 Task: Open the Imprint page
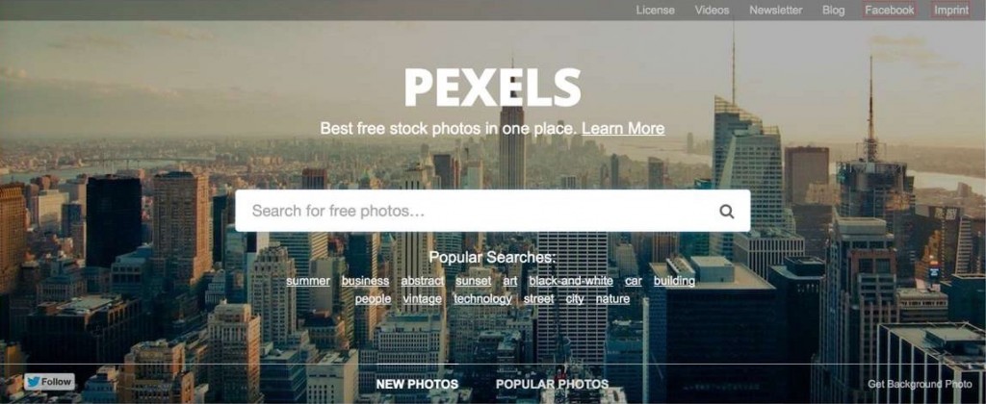click(951, 10)
